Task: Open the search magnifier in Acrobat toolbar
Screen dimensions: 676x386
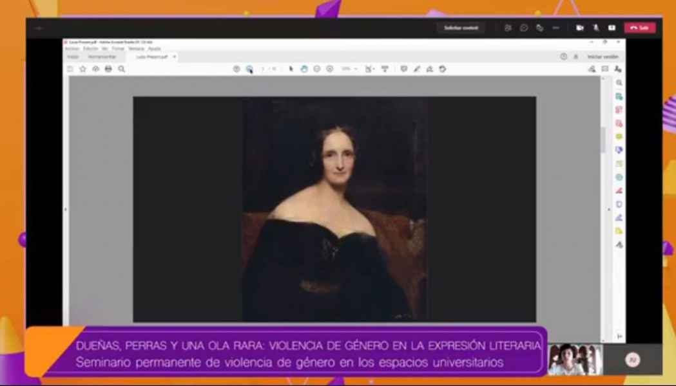Action: [x=121, y=69]
